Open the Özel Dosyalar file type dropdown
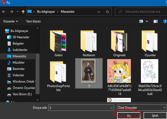Viewport: 167px width, 119px height. 142,108
